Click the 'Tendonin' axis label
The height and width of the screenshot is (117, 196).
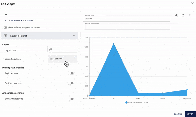(x=187, y=98)
